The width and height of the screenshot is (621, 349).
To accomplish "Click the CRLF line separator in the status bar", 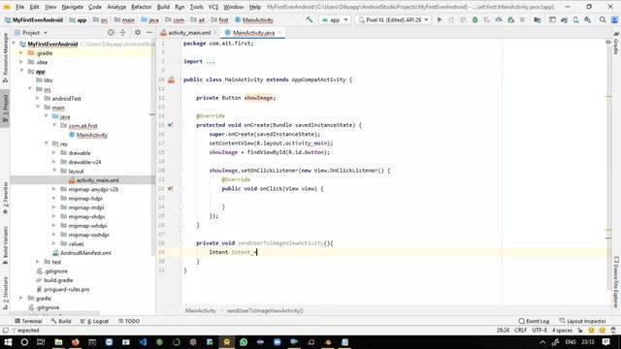I will pos(520,331).
